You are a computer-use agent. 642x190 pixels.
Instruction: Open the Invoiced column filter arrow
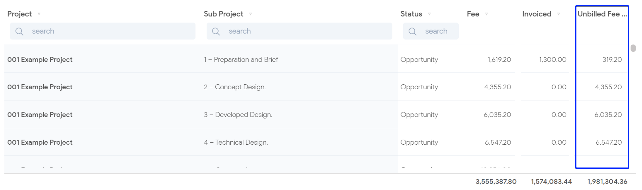click(x=559, y=14)
